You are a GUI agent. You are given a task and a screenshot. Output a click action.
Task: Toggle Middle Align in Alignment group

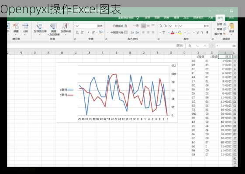pyautogui.click(x=148, y=26)
